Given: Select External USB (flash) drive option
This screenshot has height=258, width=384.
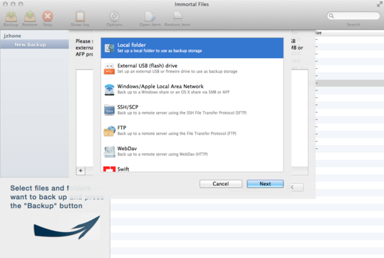Looking at the screenshot, I should pyautogui.click(x=192, y=69).
